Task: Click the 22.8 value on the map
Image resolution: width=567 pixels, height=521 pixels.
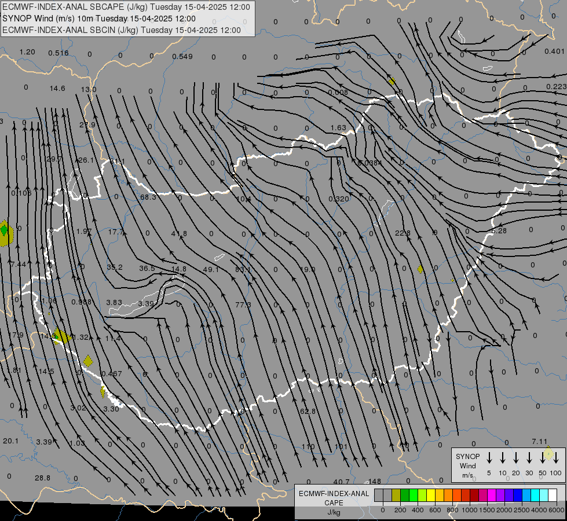Action: pyautogui.click(x=403, y=233)
